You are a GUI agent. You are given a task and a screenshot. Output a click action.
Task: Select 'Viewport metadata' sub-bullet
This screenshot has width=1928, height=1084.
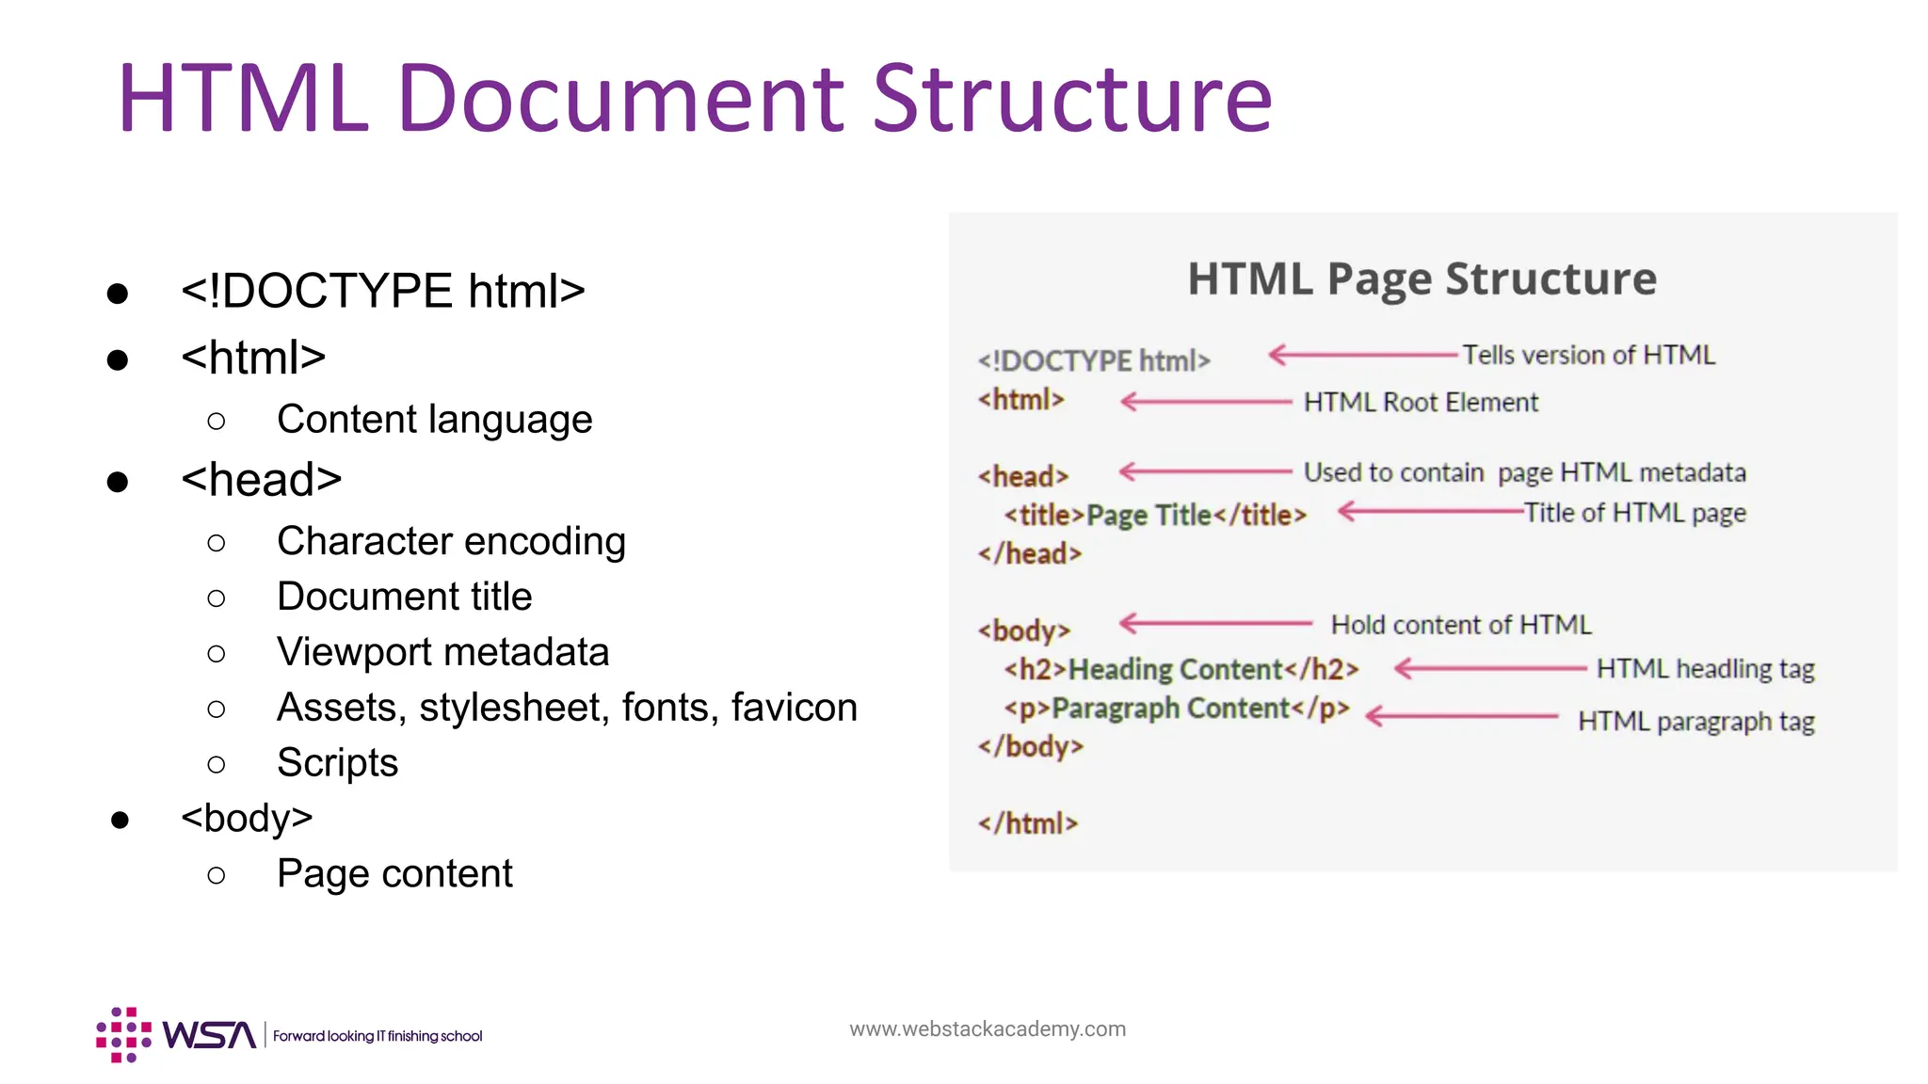pos(442,651)
